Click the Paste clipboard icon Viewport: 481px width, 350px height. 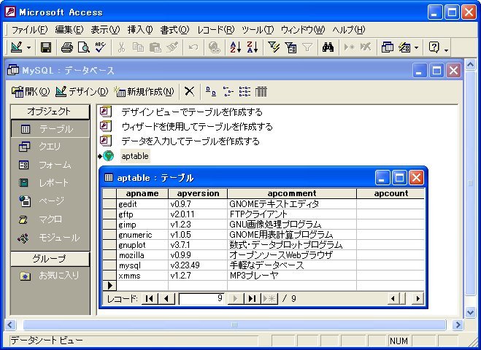coord(155,47)
